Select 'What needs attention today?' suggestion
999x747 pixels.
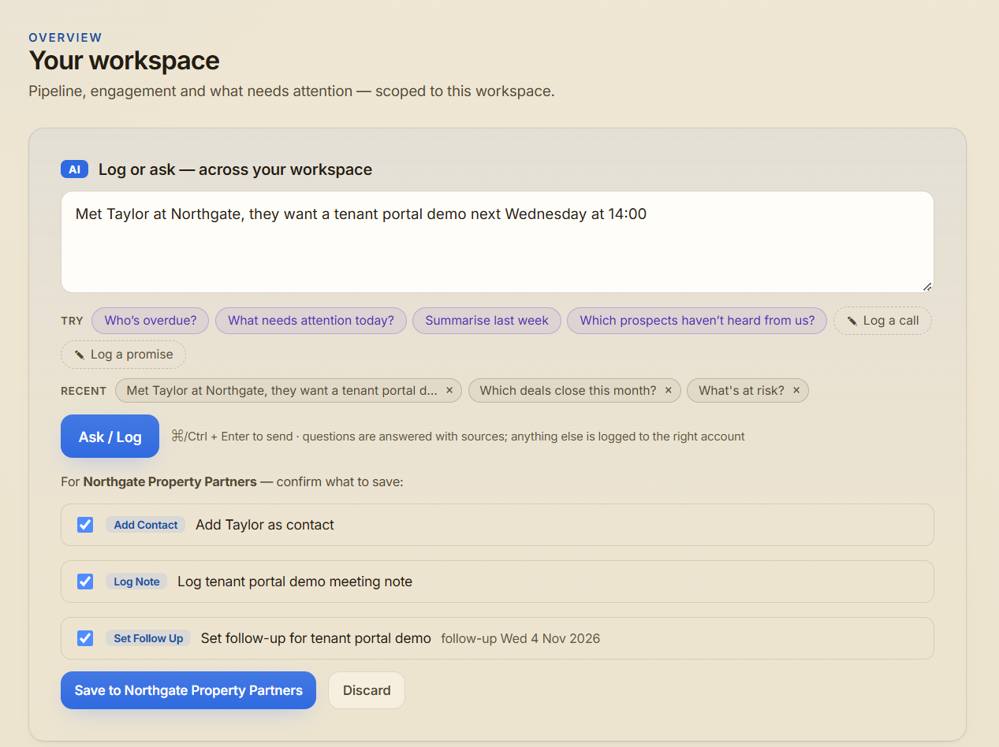(311, 321)
